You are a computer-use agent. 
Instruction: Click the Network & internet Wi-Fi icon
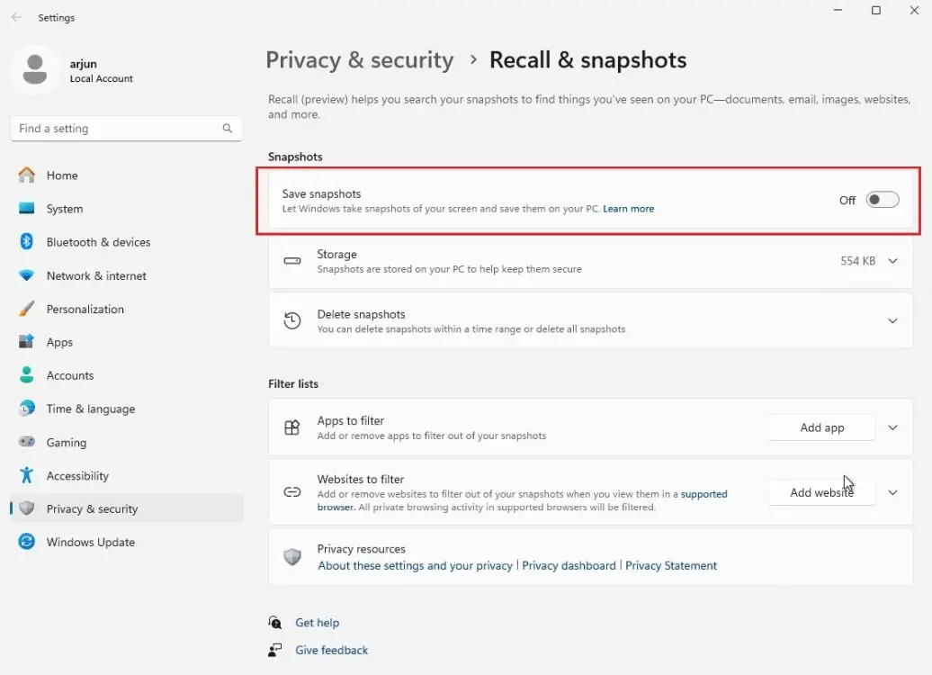point(27,275)
